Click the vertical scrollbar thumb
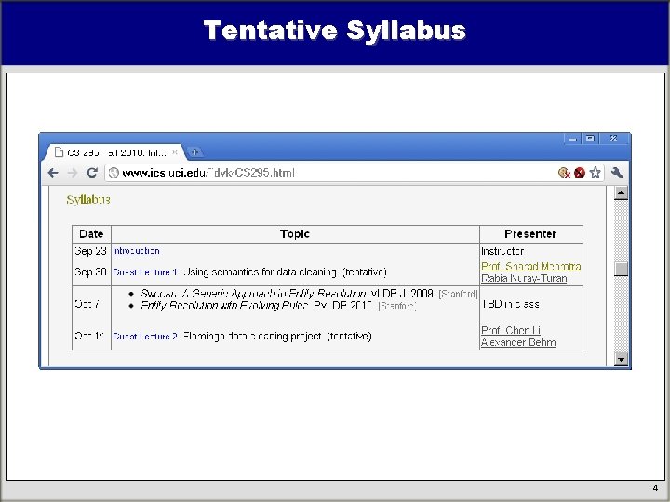 621,269
